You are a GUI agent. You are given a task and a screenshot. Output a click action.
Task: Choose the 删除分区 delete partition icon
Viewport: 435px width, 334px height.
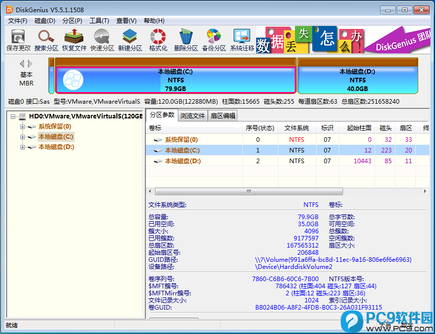(x=186, y=41)
